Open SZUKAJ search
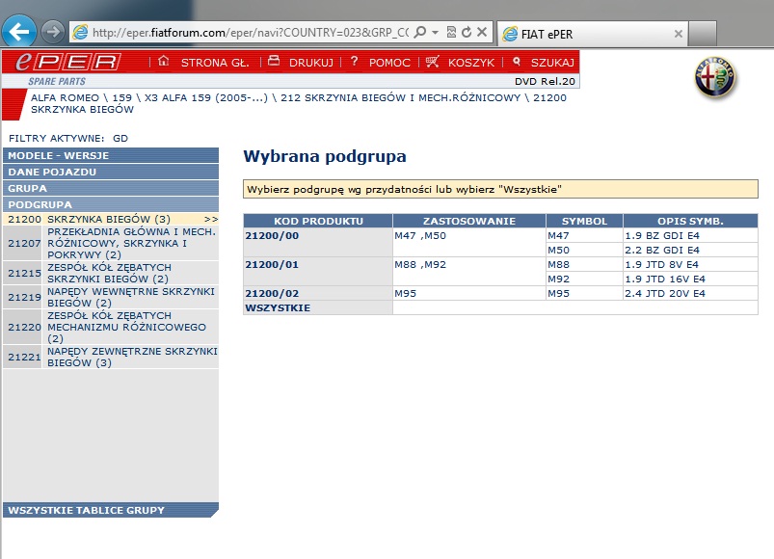 (552, 63)
